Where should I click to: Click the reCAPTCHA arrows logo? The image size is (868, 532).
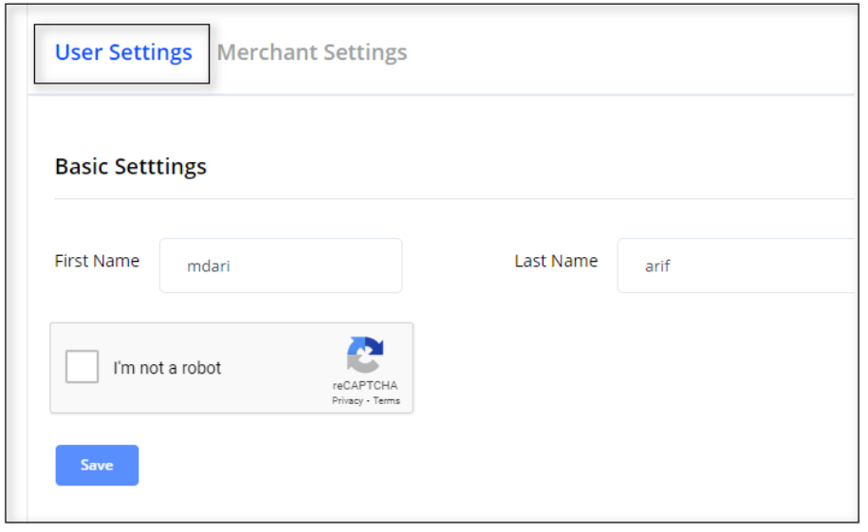click(x=365, y=356)
